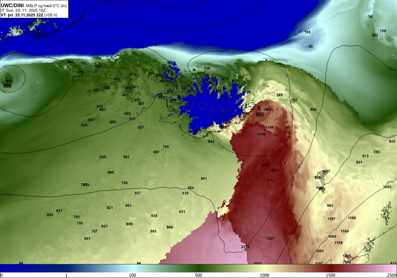
Task: Click the 697 height value
Action: [x=138, y=100]
